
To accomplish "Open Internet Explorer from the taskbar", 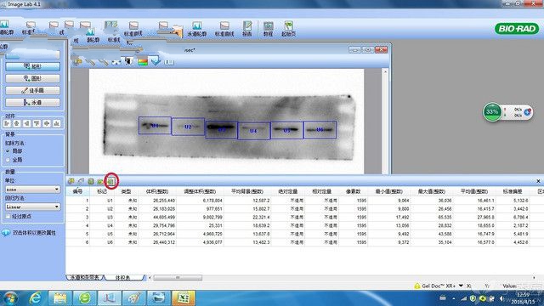I will tap(36, 298).
